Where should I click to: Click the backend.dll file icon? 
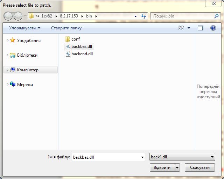coord(68,54)
